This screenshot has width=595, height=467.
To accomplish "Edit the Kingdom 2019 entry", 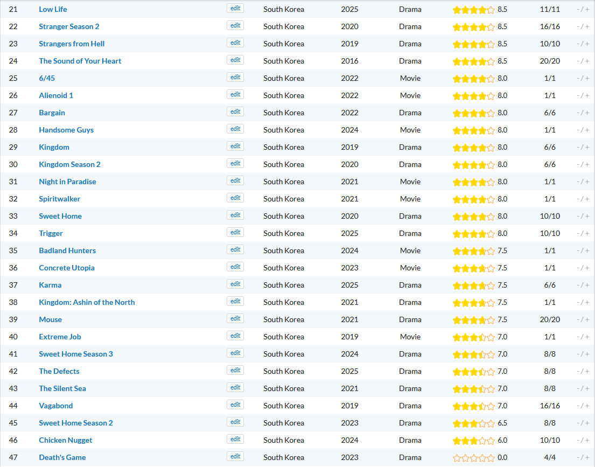I will [235, 146].
